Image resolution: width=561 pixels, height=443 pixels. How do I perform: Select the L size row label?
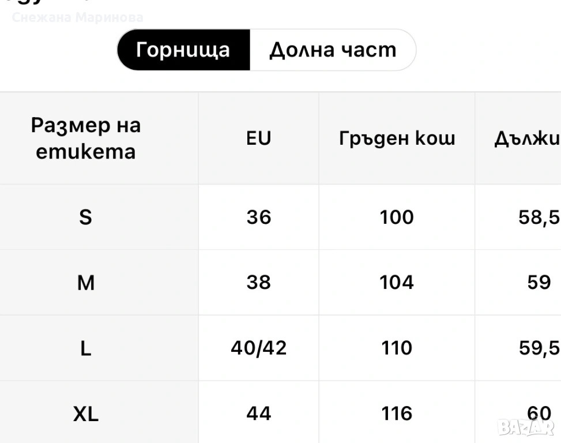85,348
